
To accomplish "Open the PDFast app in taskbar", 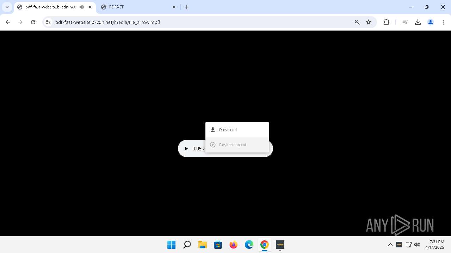I will pyautogui.click(x=280, y=245).
